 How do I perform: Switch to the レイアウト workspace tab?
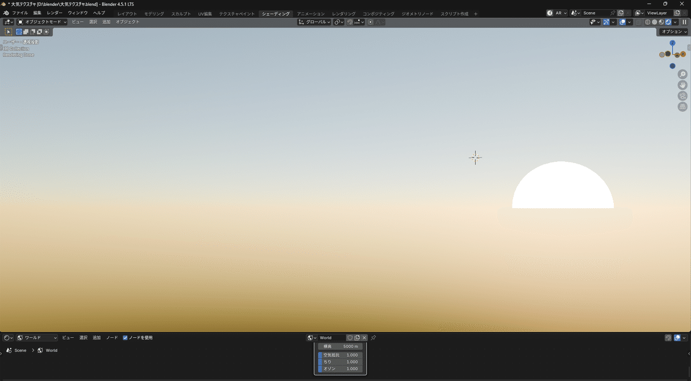point(127,13)
